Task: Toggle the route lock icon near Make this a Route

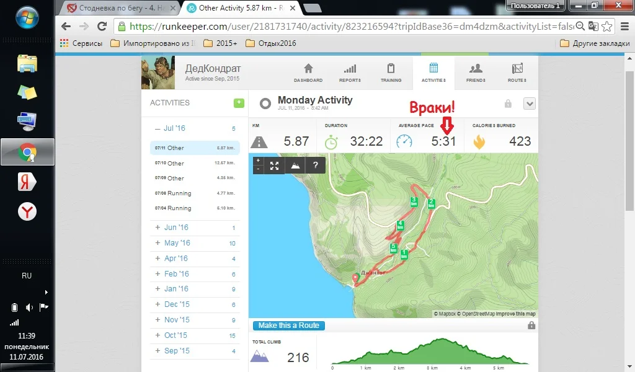Action: coord(531,325)
